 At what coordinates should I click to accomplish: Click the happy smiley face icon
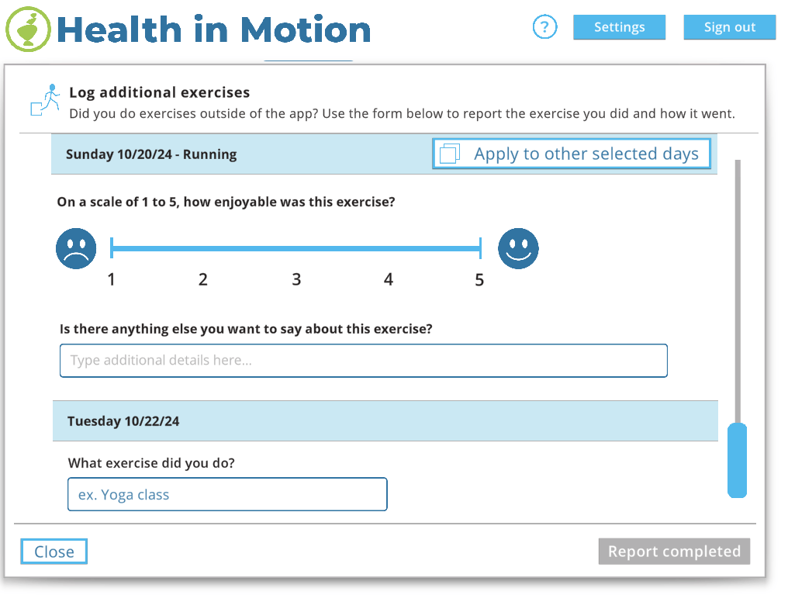pyautogui.click(x=518, y=248)
